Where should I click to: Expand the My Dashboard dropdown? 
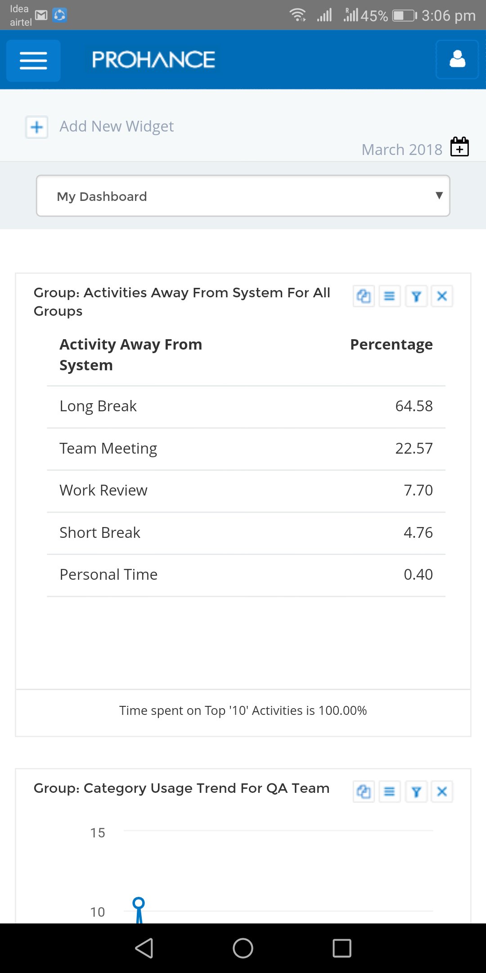click(x=243, y=196)
